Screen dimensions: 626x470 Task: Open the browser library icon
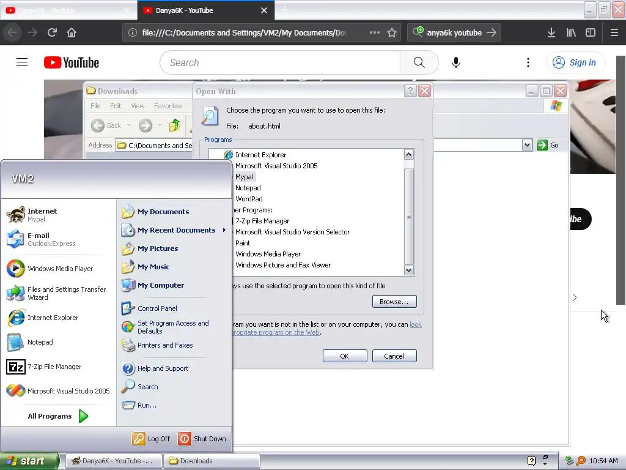pos(571,33)
